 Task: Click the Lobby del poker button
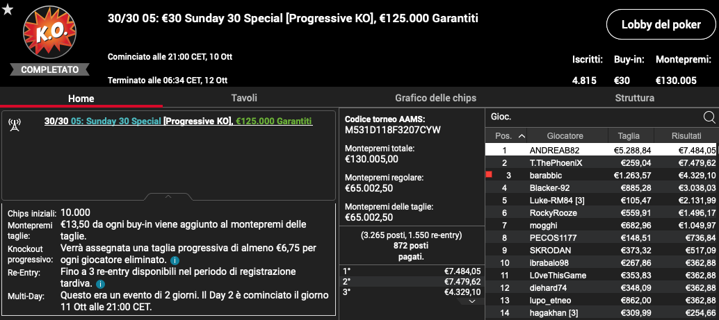[661, 25]
